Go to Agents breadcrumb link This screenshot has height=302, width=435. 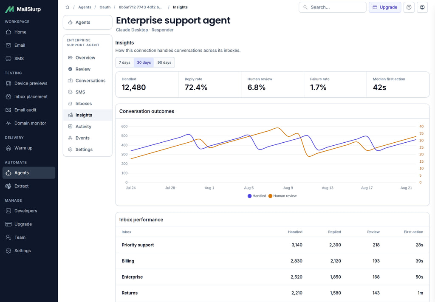pyautogui.click(x=85, y=7)
